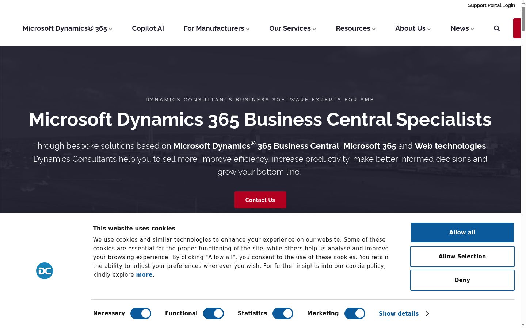Click the DC logo in cookie banner
The height and width of the screenshot is (328, 526).
tap(45, 271)
